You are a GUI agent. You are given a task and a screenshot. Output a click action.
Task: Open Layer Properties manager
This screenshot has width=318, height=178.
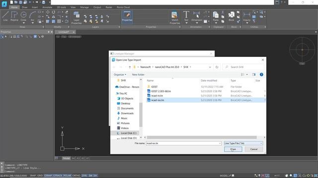point(77,18)
